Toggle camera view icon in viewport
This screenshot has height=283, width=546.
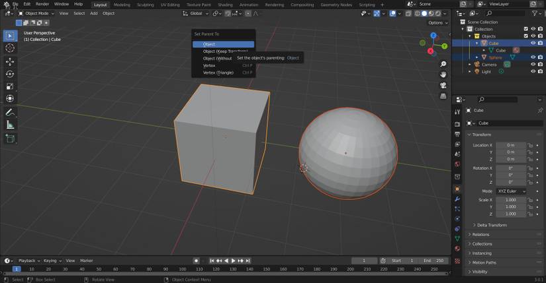tap(443, 85)
